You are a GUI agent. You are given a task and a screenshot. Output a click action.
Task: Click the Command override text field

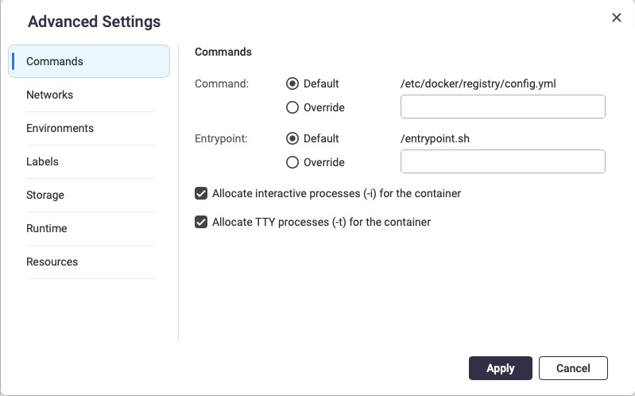502,107
